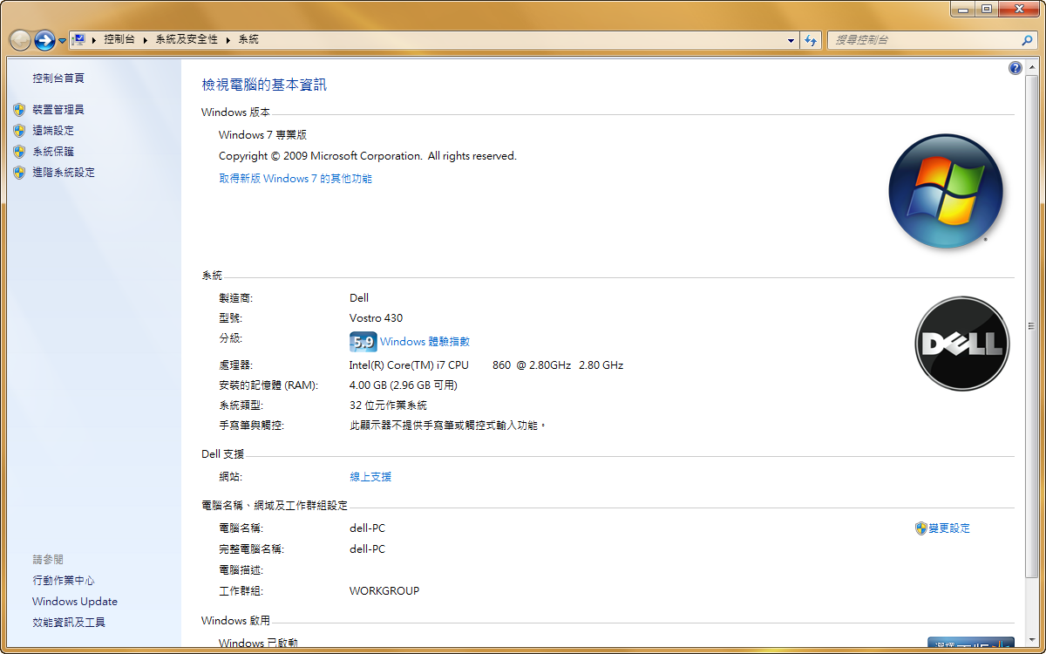Click vertical scrollbar up arrow
The image size is (1046, 654).
(1032, 66)
